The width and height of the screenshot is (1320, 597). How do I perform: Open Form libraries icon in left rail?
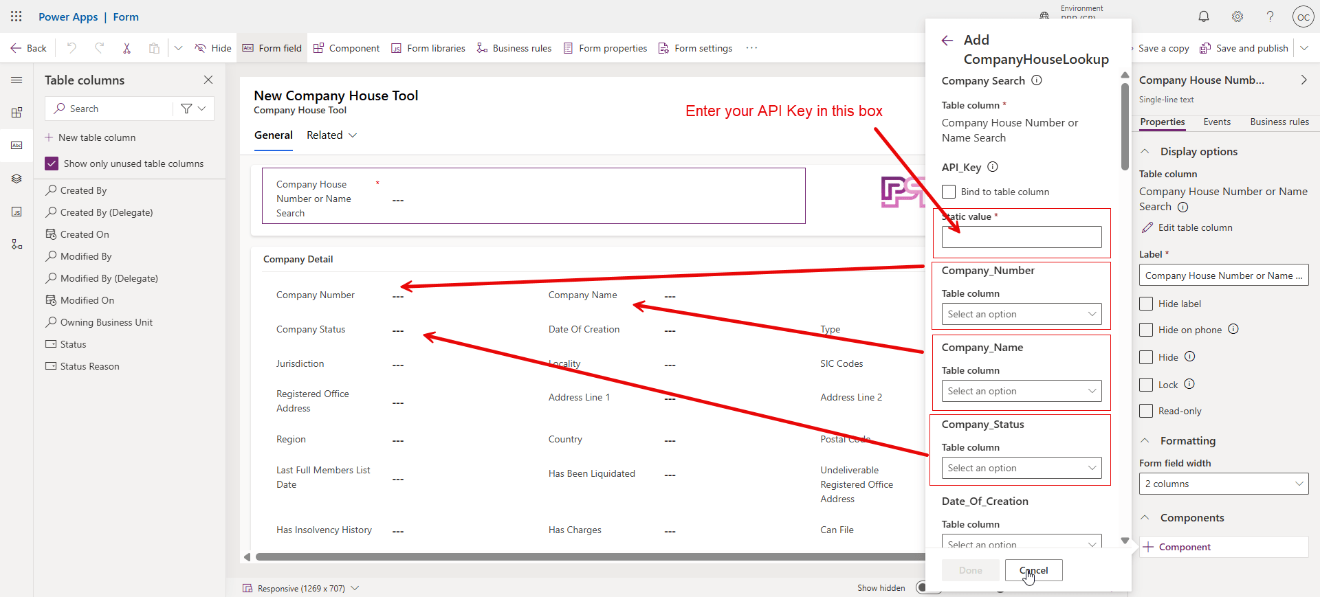(x=16, y=212)
